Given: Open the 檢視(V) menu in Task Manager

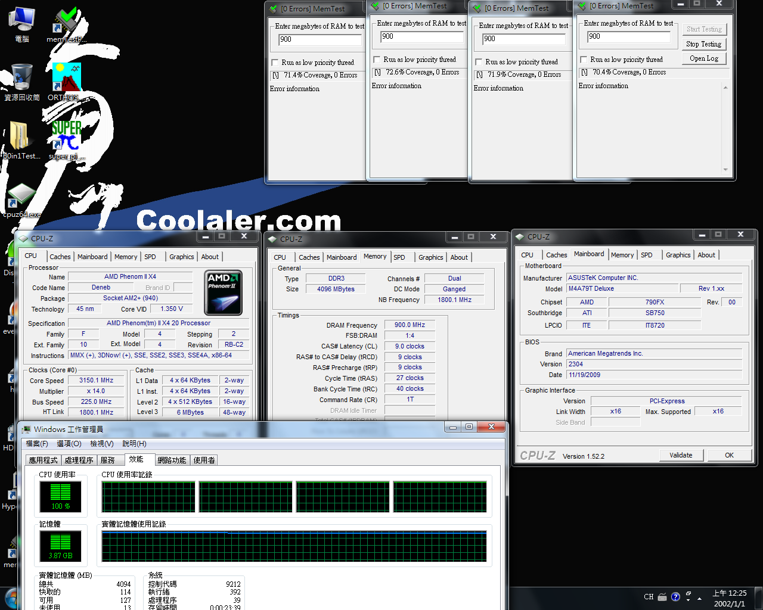Looking at the screenshot, I should (102, 444).
